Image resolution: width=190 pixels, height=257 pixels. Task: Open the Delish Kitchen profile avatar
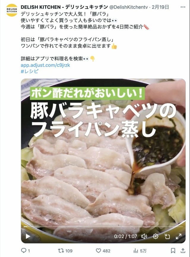click(x=12, y=10)
